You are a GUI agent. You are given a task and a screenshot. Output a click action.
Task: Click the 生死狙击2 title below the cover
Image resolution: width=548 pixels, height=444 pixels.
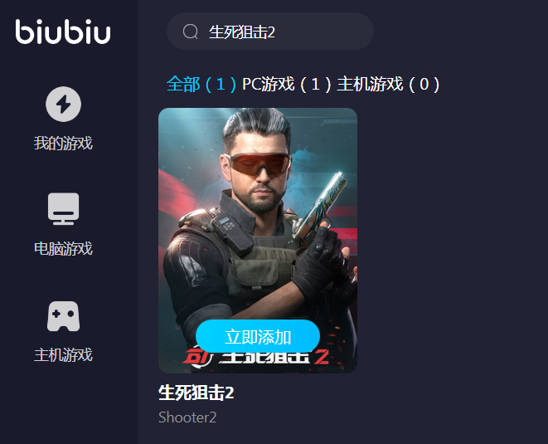click(x=196, y=393)
